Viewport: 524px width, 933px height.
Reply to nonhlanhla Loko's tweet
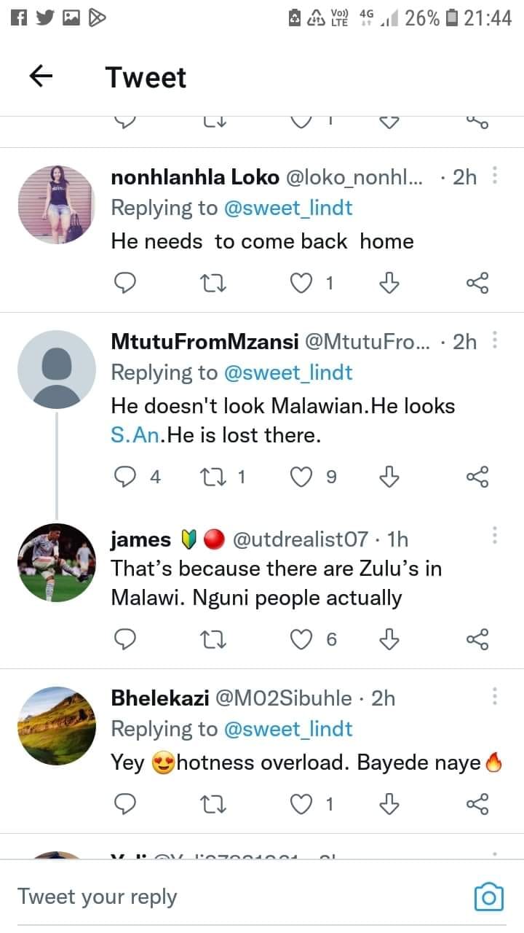tap(126, 282)
